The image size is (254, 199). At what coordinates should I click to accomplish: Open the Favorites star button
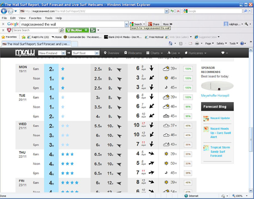tap(9, 37)
